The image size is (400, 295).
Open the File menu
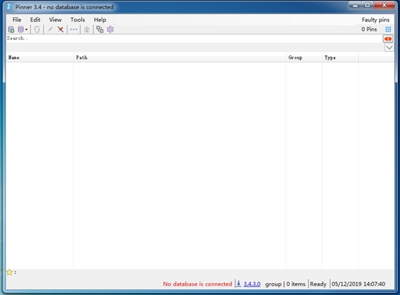[x=17, y=19]
